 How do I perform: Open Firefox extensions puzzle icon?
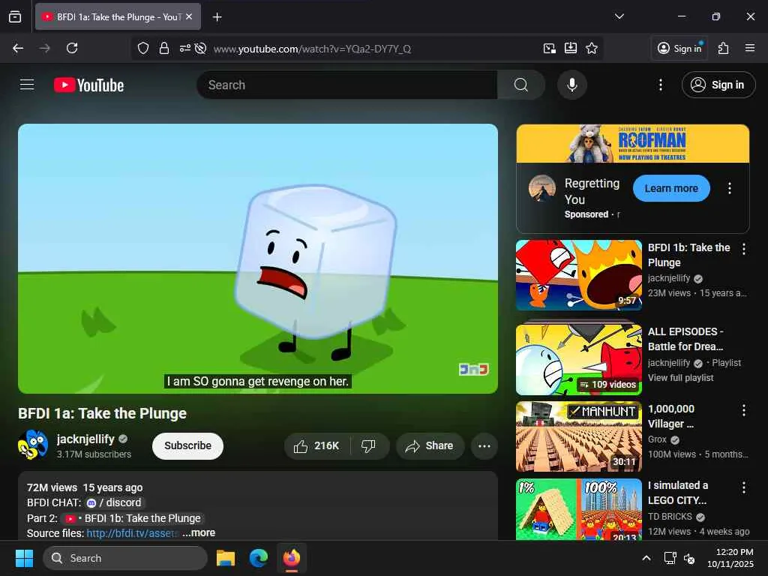[x=724, y=48]
